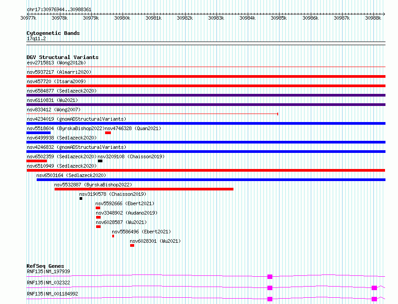This screenshot has width=398, height=304.
Task: Select the purple bar under nsv6584877
Action: point(206,95)
